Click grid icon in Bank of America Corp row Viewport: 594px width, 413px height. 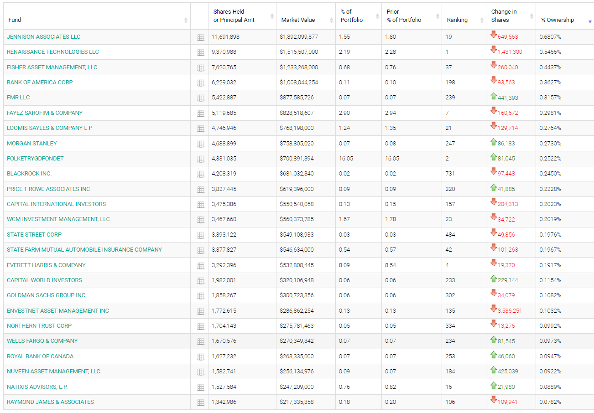pyautogui.click(x=201, y=83)
